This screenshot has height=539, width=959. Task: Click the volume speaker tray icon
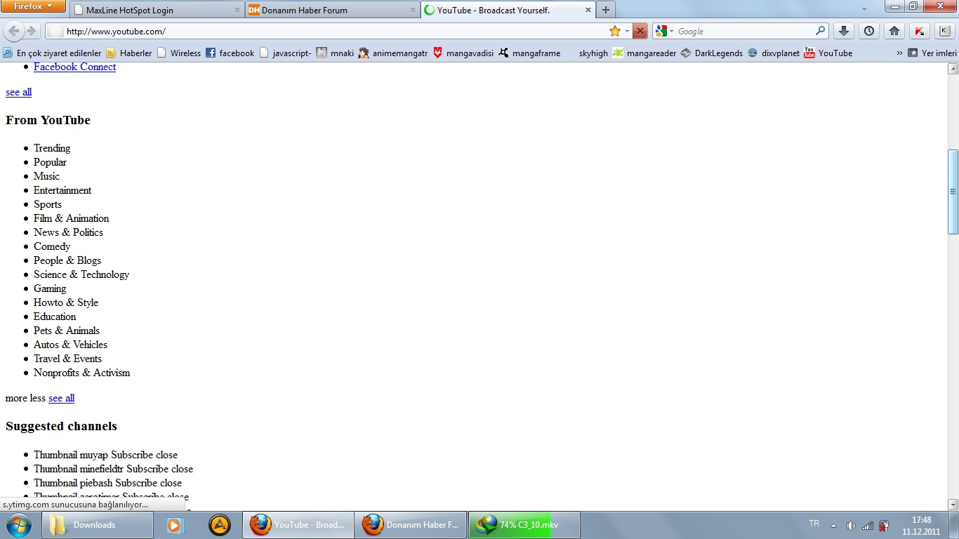click(x=851, y=525)
